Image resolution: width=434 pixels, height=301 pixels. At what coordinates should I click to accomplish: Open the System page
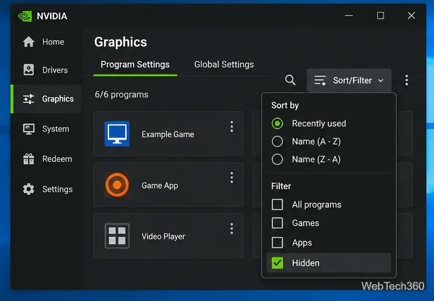pos(46,129)
